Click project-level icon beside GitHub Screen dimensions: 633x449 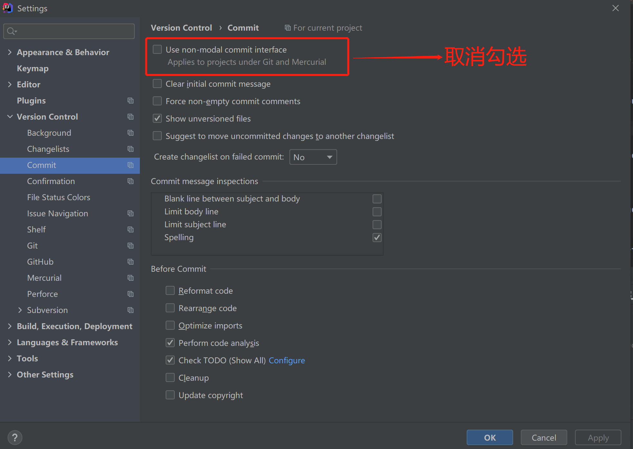coord(131,262)
